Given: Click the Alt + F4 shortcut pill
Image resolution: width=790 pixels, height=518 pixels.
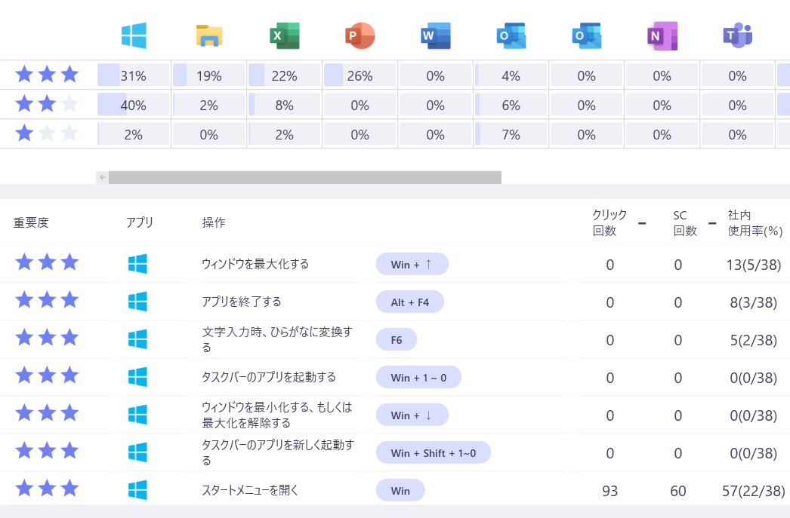Looking at the screenshot, I should click(409, 302).
